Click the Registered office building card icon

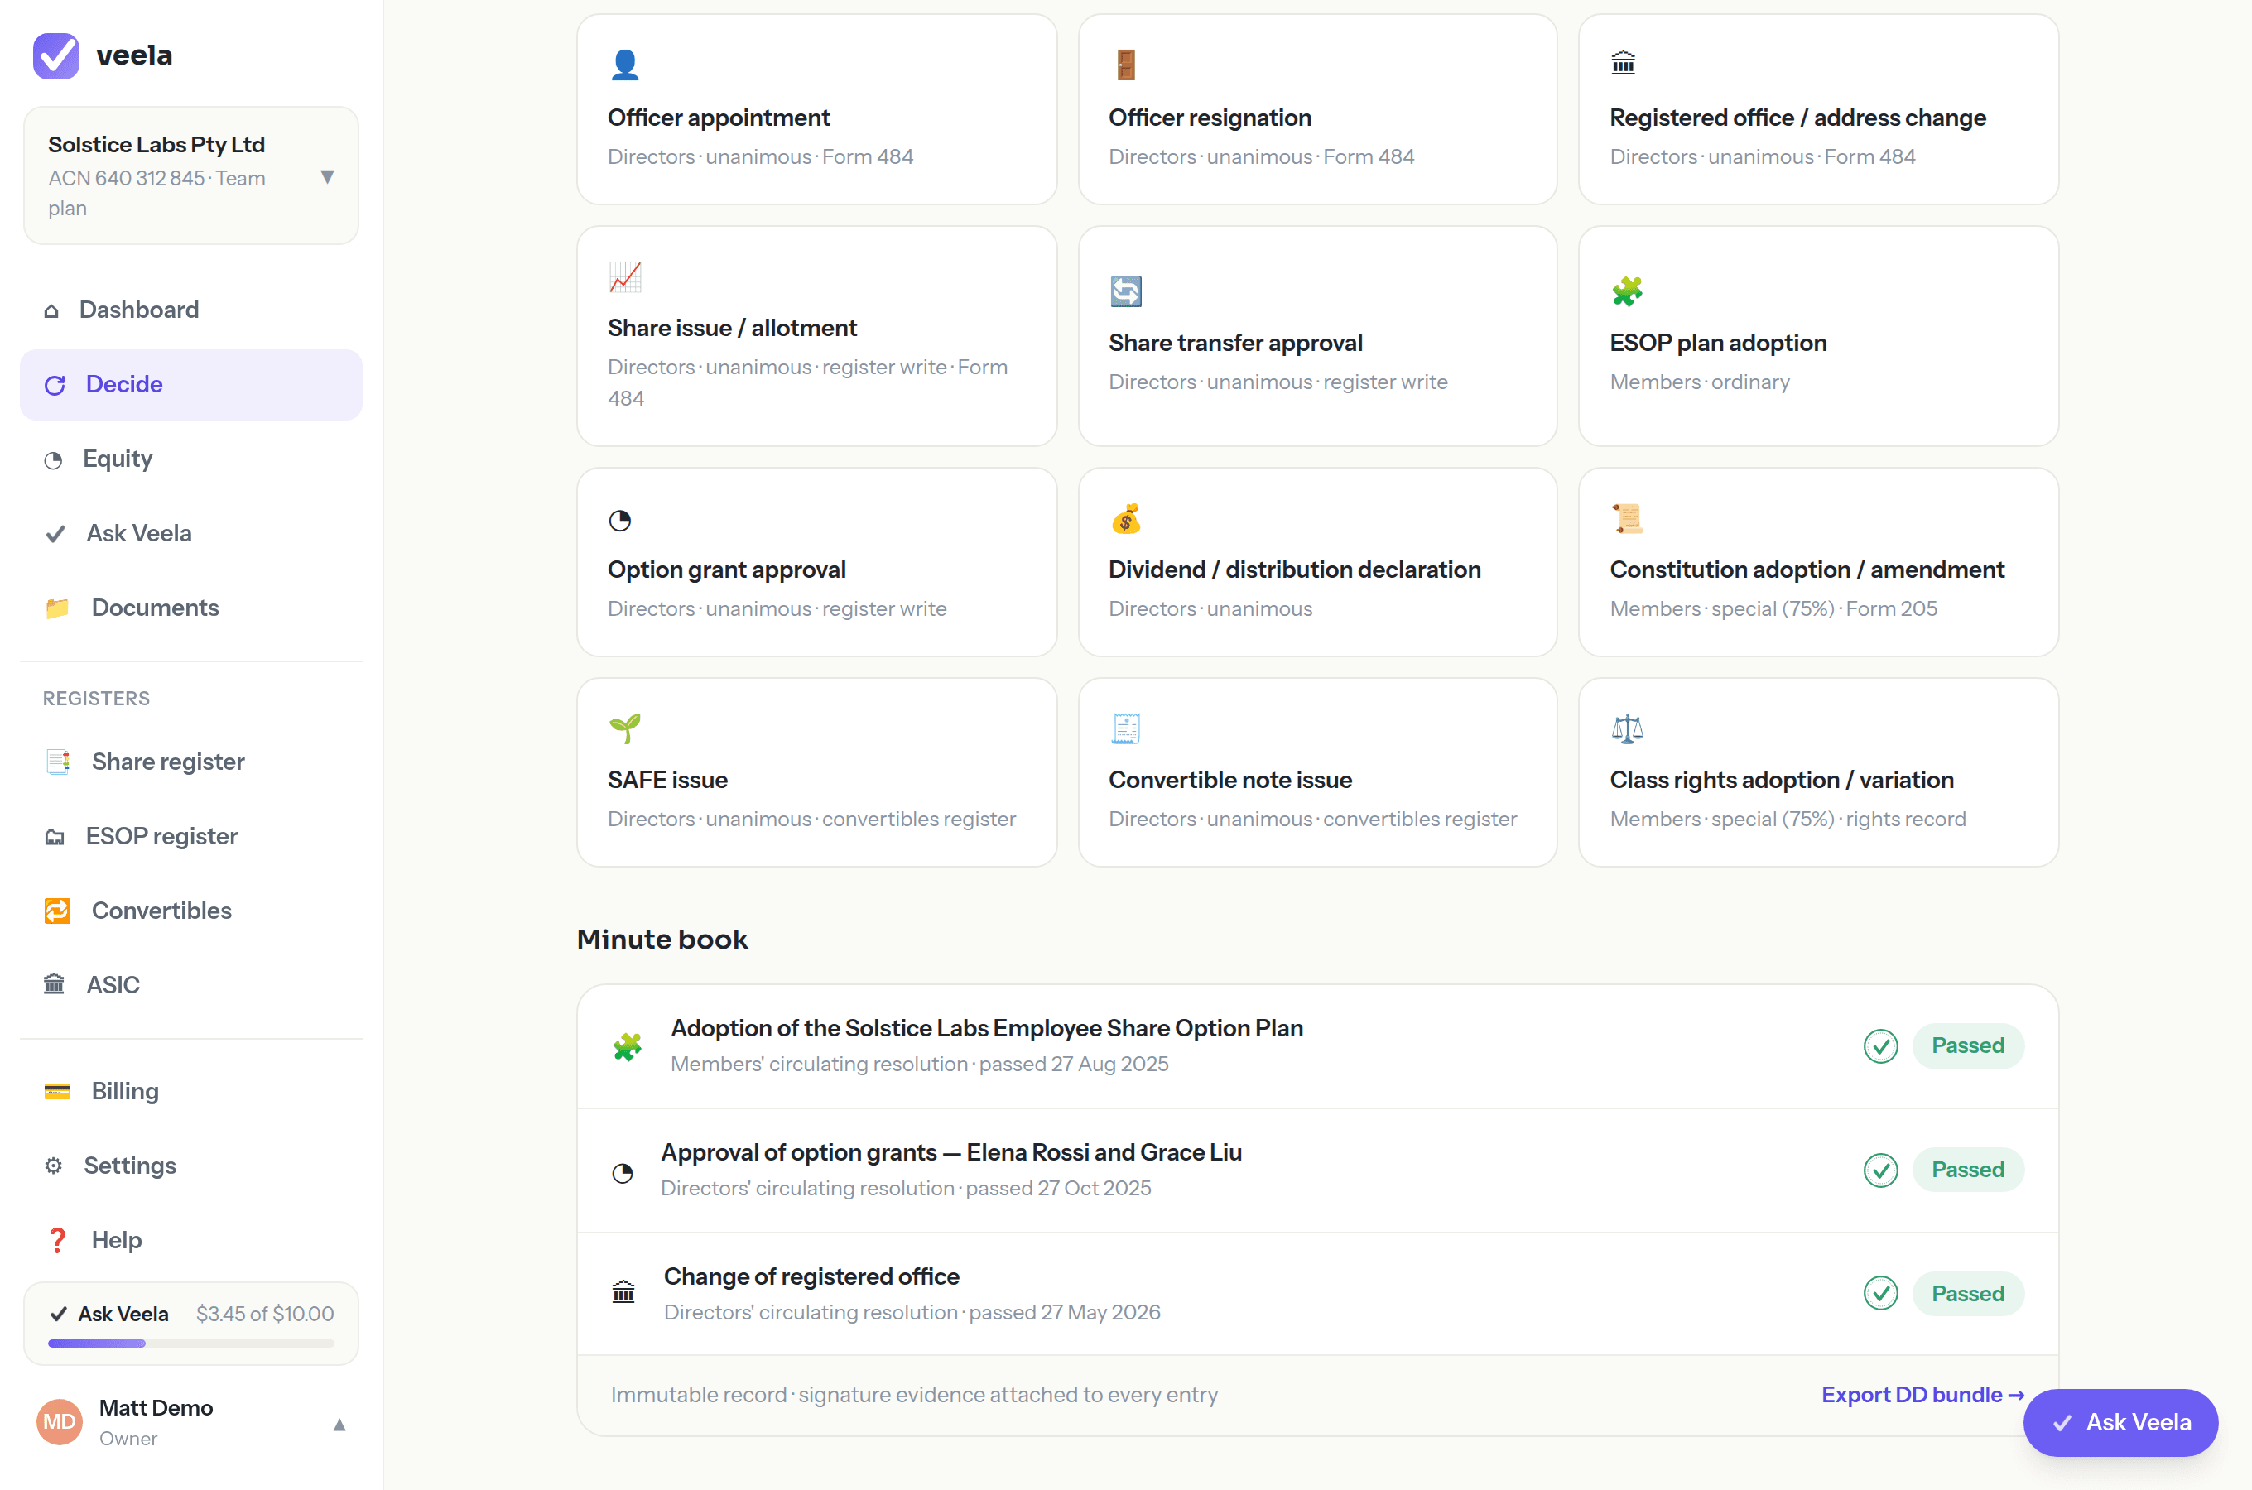1624,63
